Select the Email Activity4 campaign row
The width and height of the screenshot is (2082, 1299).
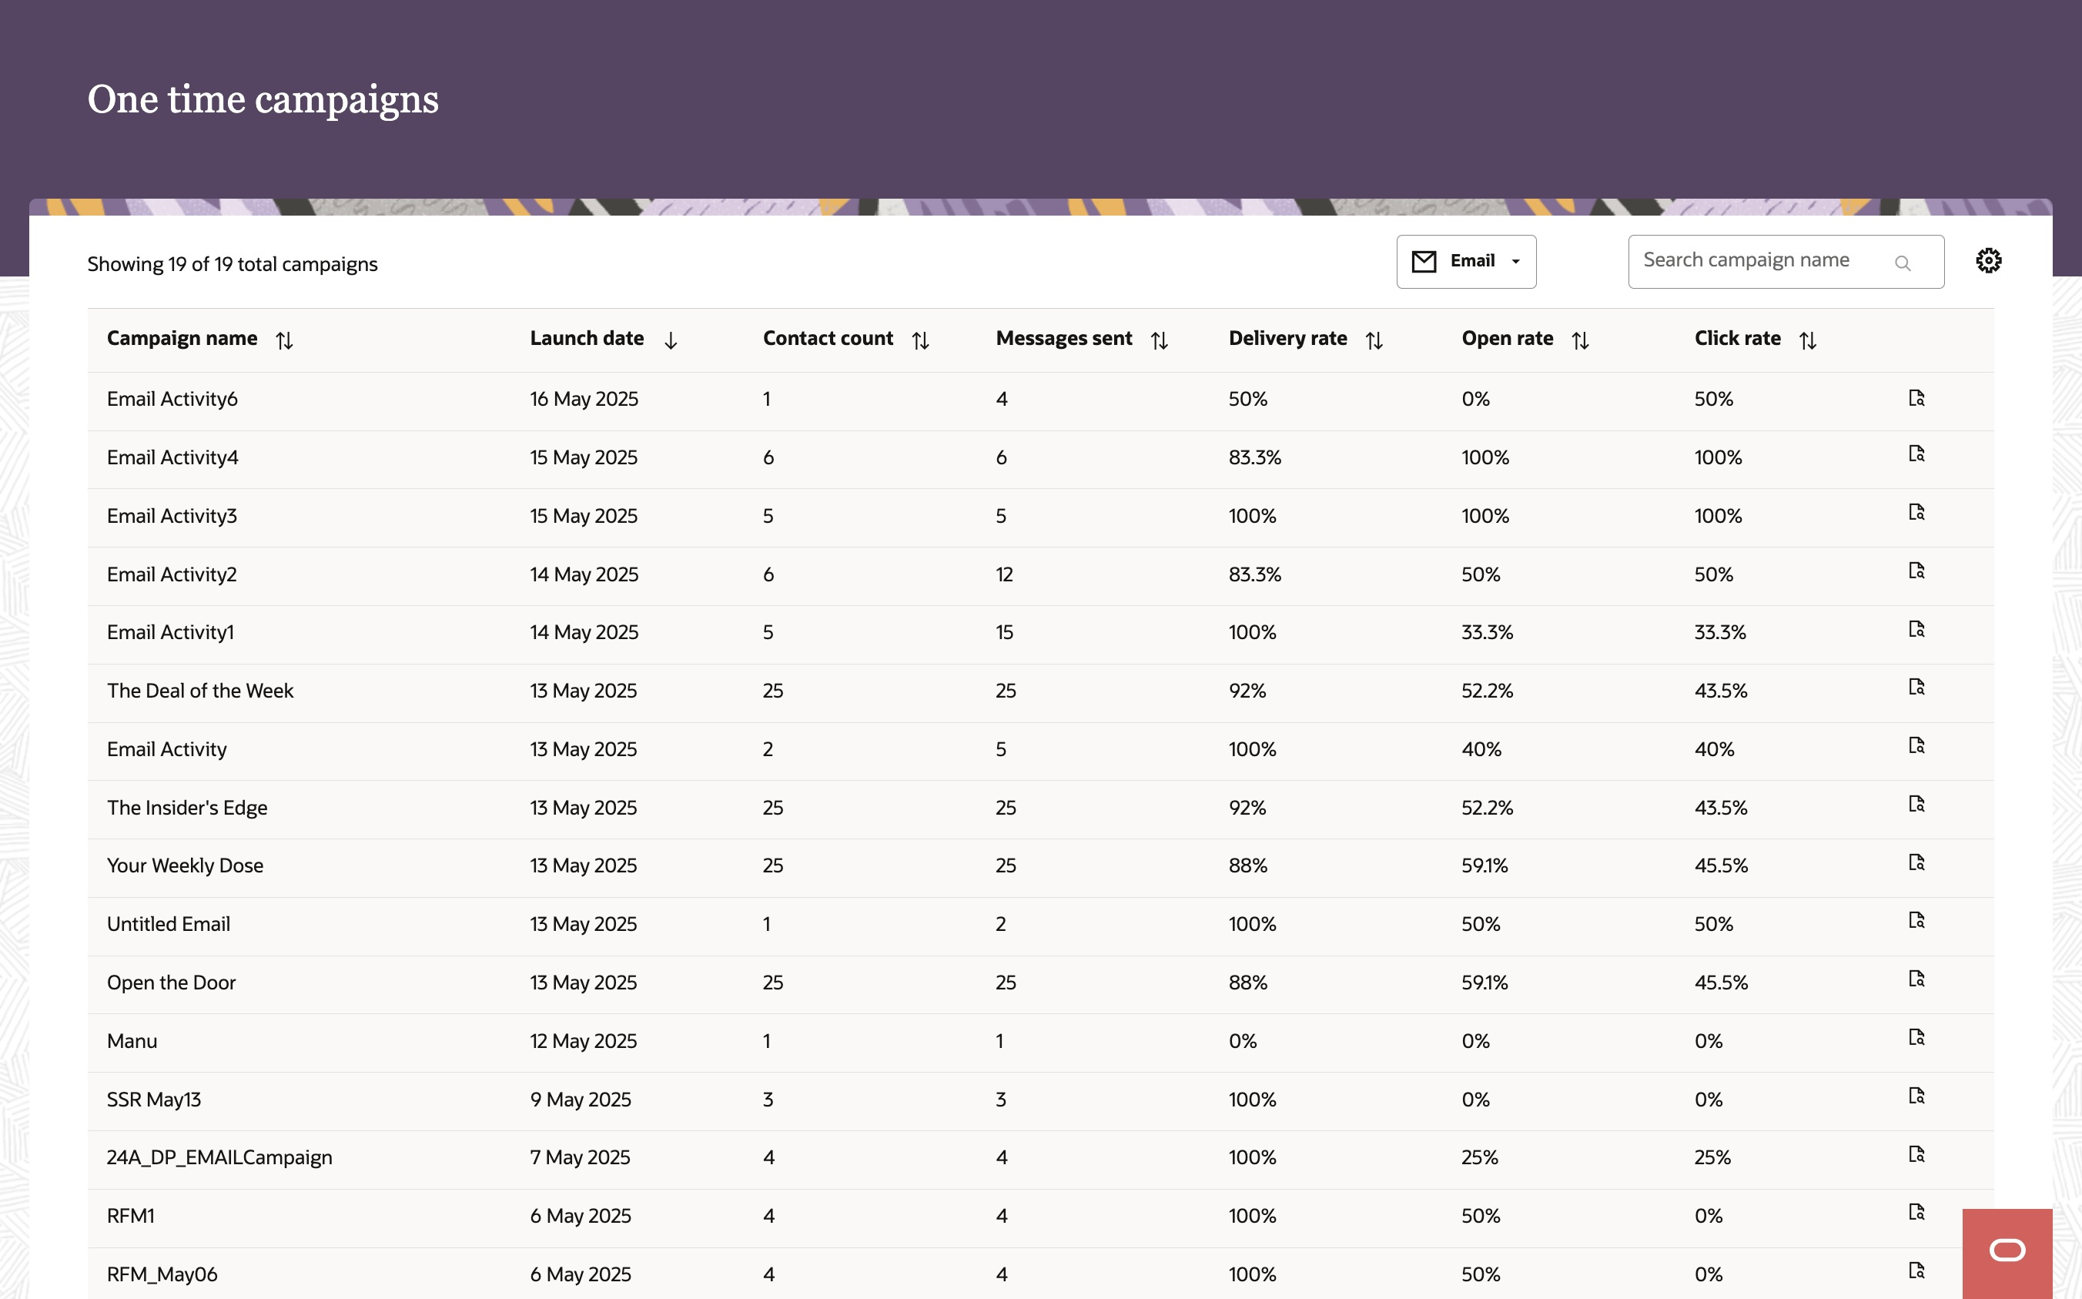(x=172, y=457)
